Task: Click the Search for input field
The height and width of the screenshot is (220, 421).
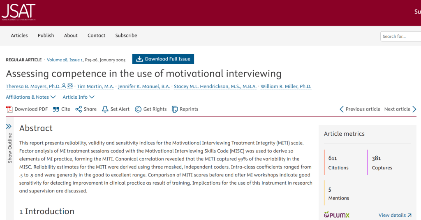Action: 400,36
